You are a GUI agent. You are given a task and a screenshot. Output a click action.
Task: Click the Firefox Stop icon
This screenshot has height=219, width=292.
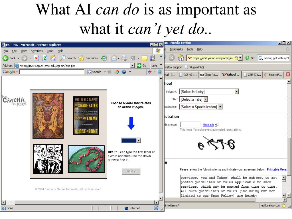coord(171,58)
